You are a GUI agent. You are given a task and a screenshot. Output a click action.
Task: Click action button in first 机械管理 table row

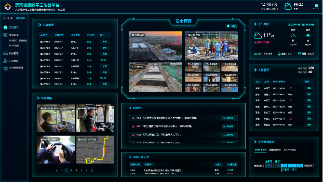click(105, 42)
